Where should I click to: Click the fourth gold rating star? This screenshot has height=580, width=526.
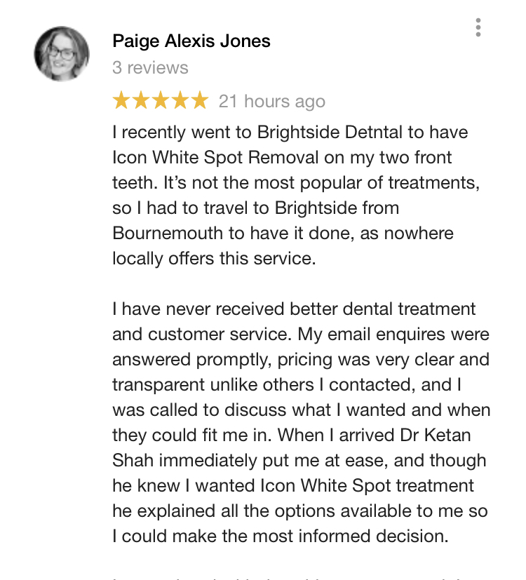180,100
